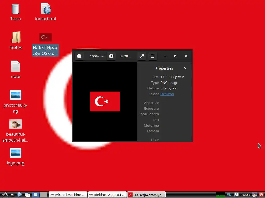Viewport: 265px width, 198px height.
Task: Launch web browser from taskbar globe icon
Action: click(19, 195)
